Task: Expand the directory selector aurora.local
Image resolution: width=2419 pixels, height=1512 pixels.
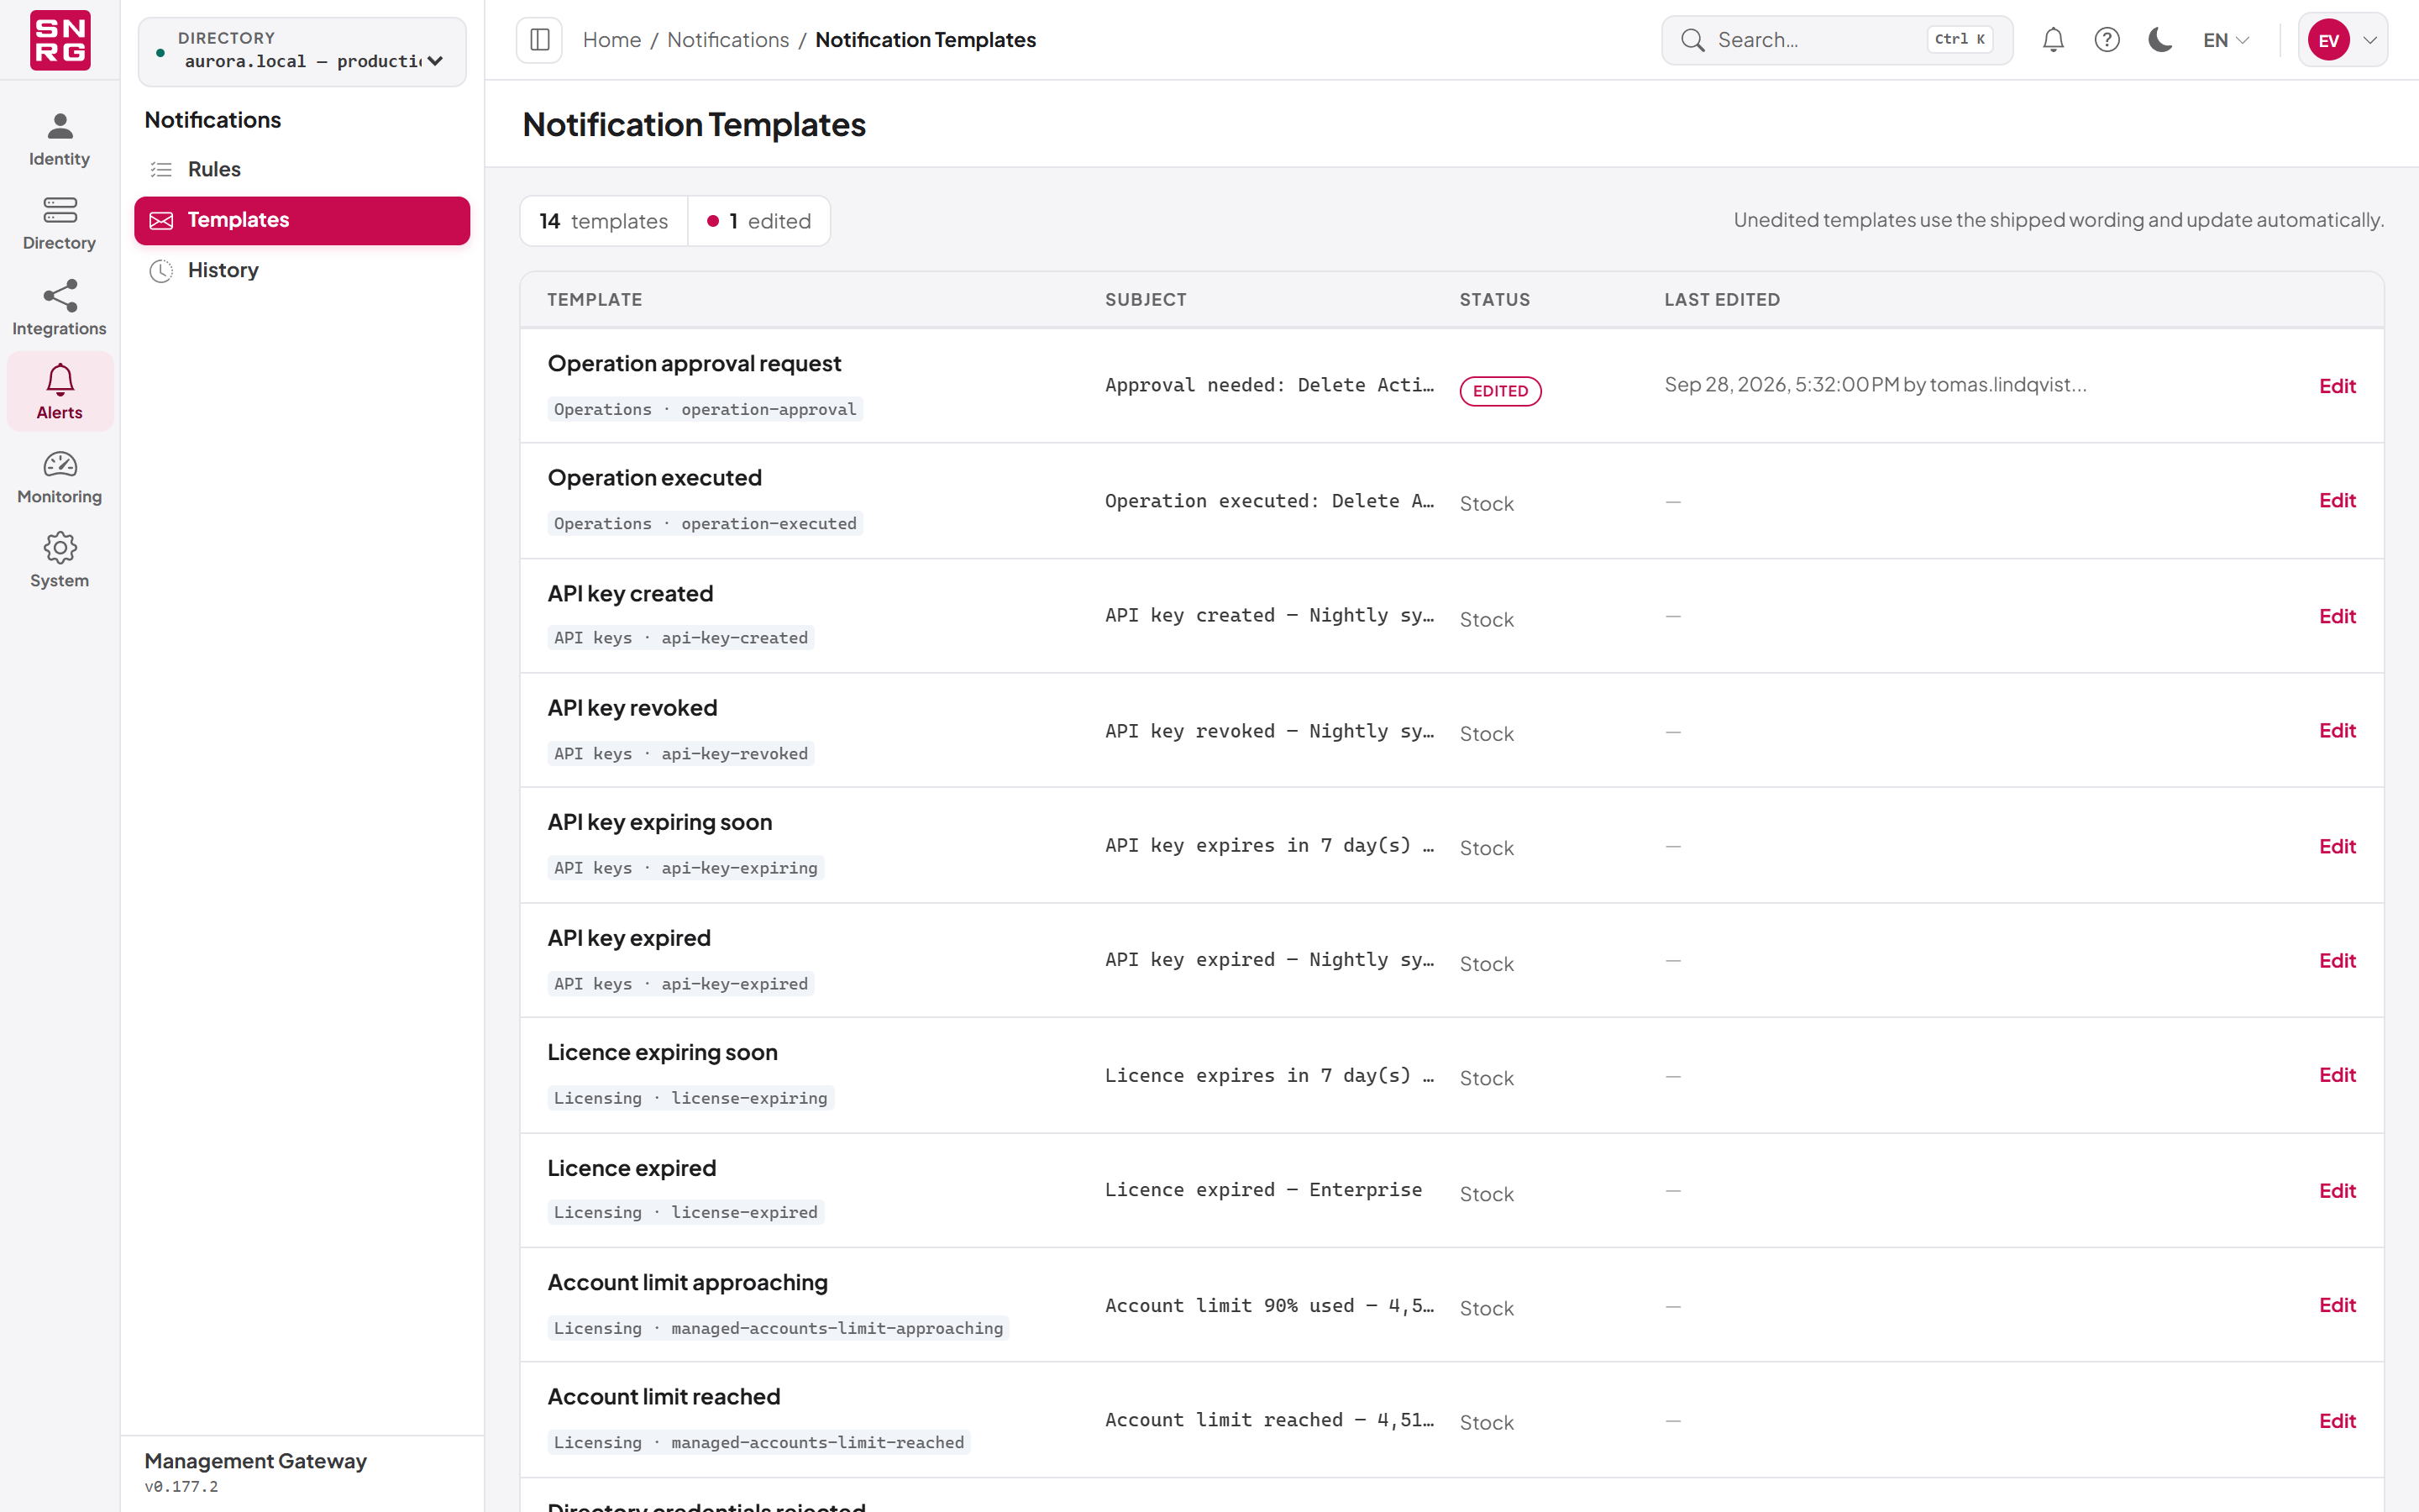Action: click(302, 51)
